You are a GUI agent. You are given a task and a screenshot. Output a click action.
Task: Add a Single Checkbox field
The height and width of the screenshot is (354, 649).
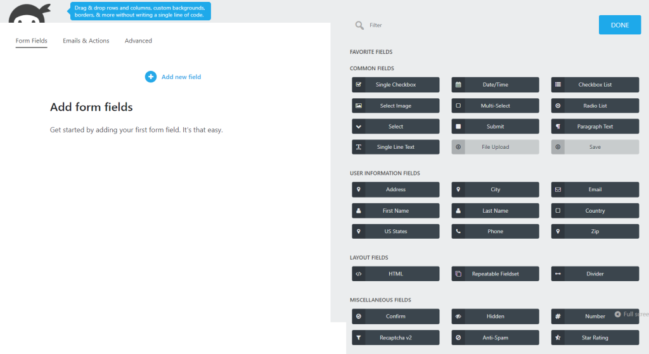point(395,84)
